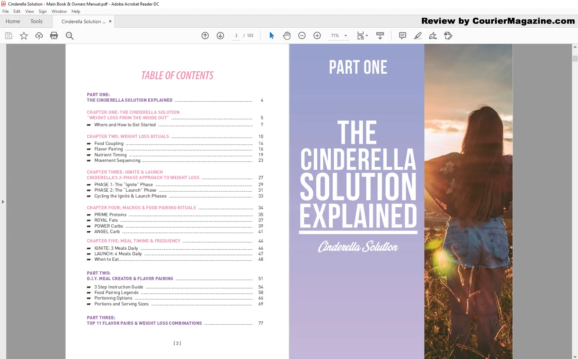Open the Help menu

pos(76,11)
